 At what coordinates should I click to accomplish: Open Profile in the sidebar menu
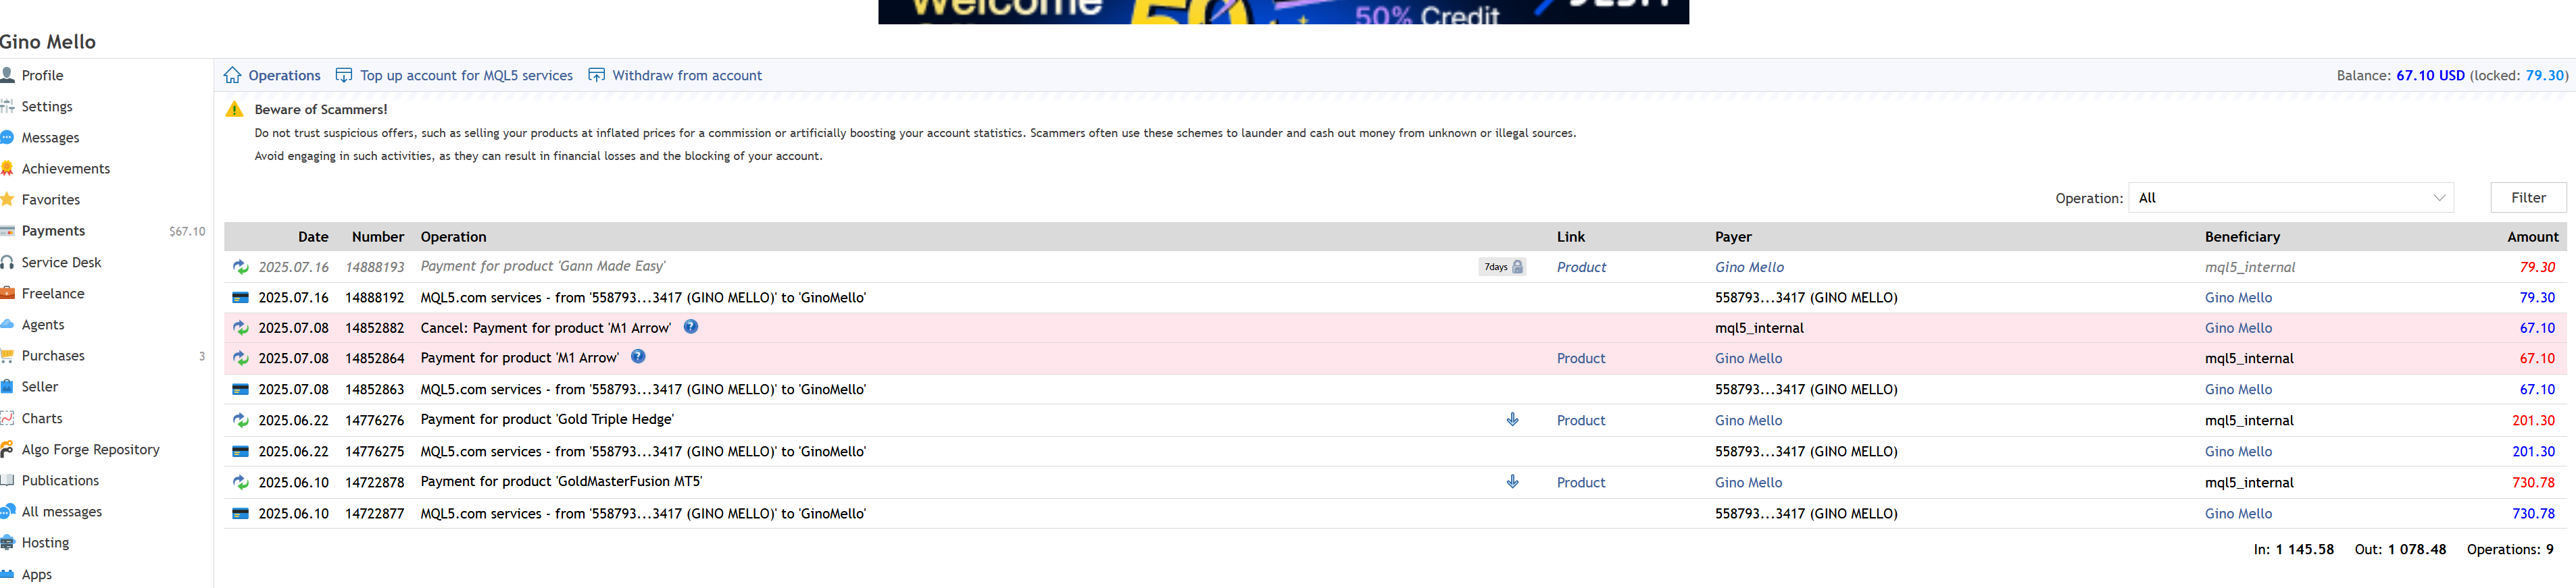(x=42, y=75)
